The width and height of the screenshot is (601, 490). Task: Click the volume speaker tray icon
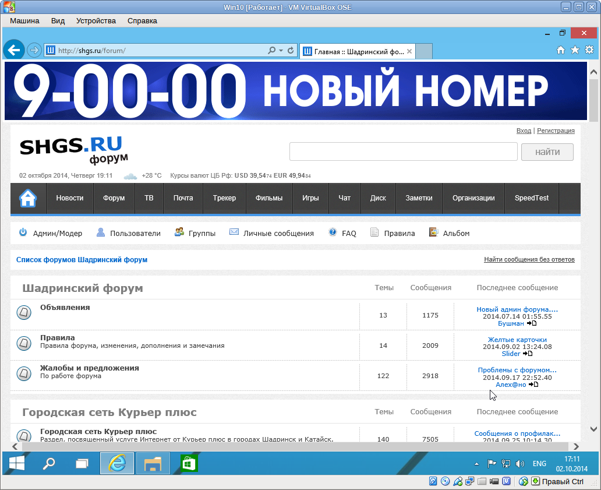coord(519,464)
